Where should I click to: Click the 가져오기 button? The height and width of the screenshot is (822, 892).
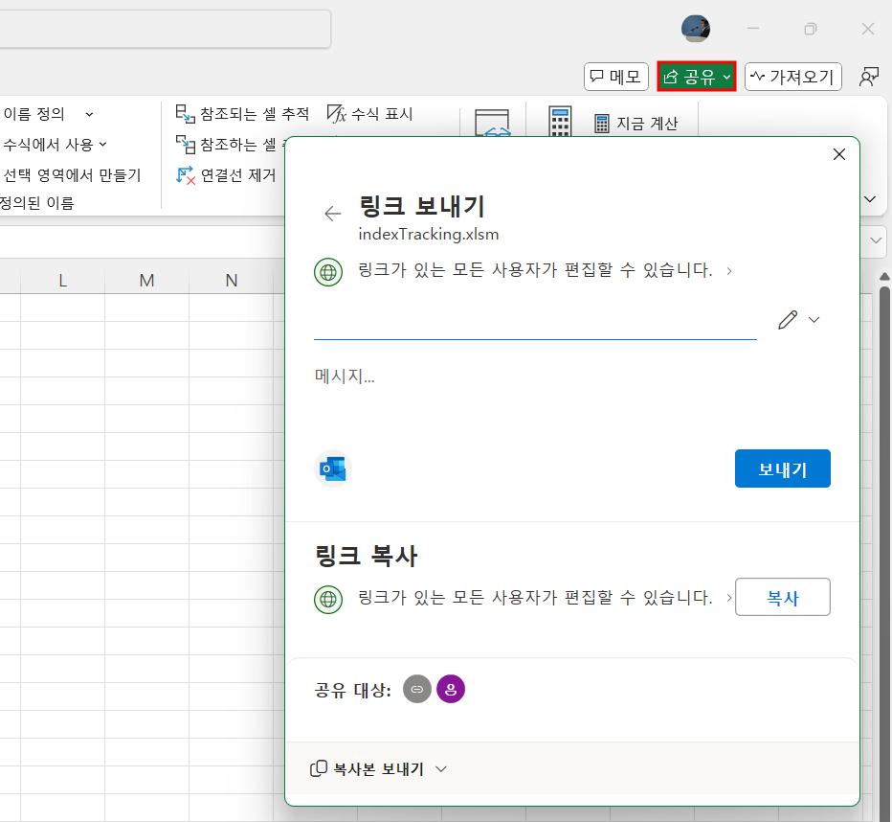pos(792,77)
